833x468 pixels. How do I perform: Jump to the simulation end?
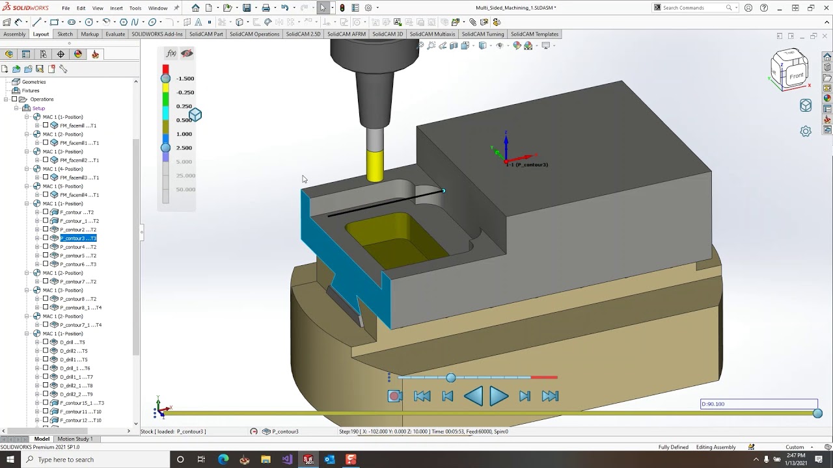(550, 396)
